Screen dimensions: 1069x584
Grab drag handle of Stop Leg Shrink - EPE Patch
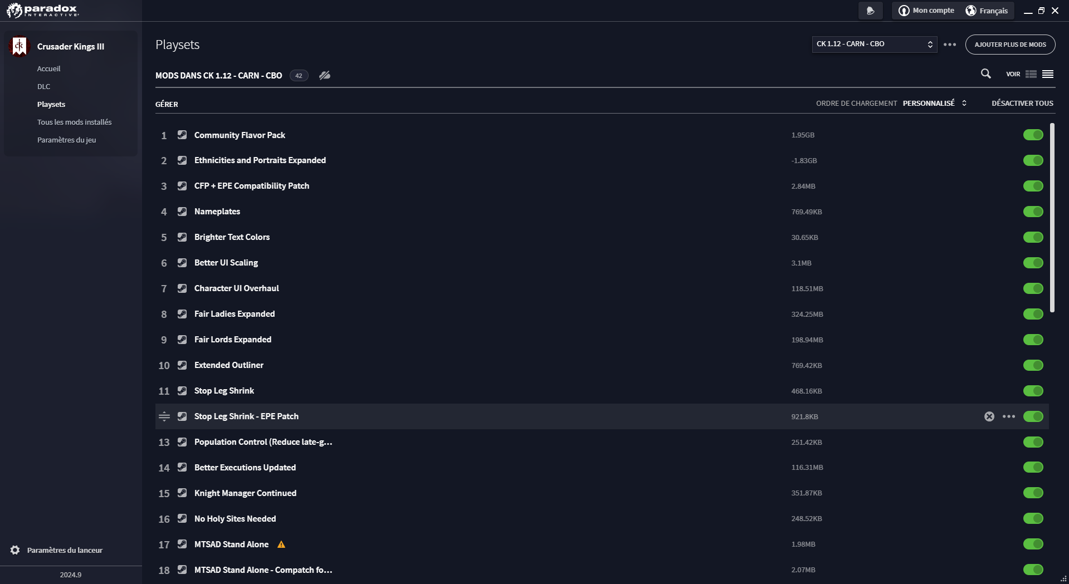(x=164, y=416)
